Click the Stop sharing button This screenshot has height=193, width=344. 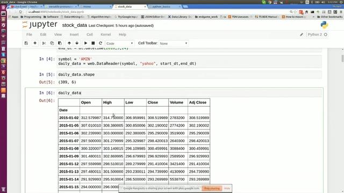(x=212, y=188)
